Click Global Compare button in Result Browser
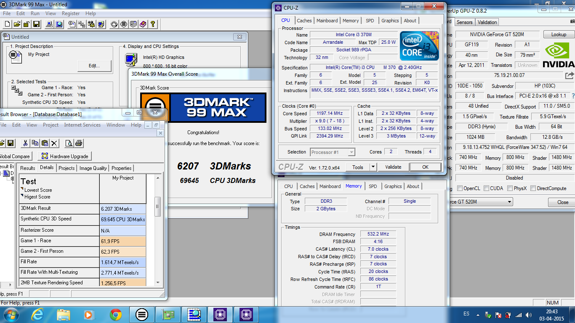Viewport: 575px width, 323px height. (16, 156)
